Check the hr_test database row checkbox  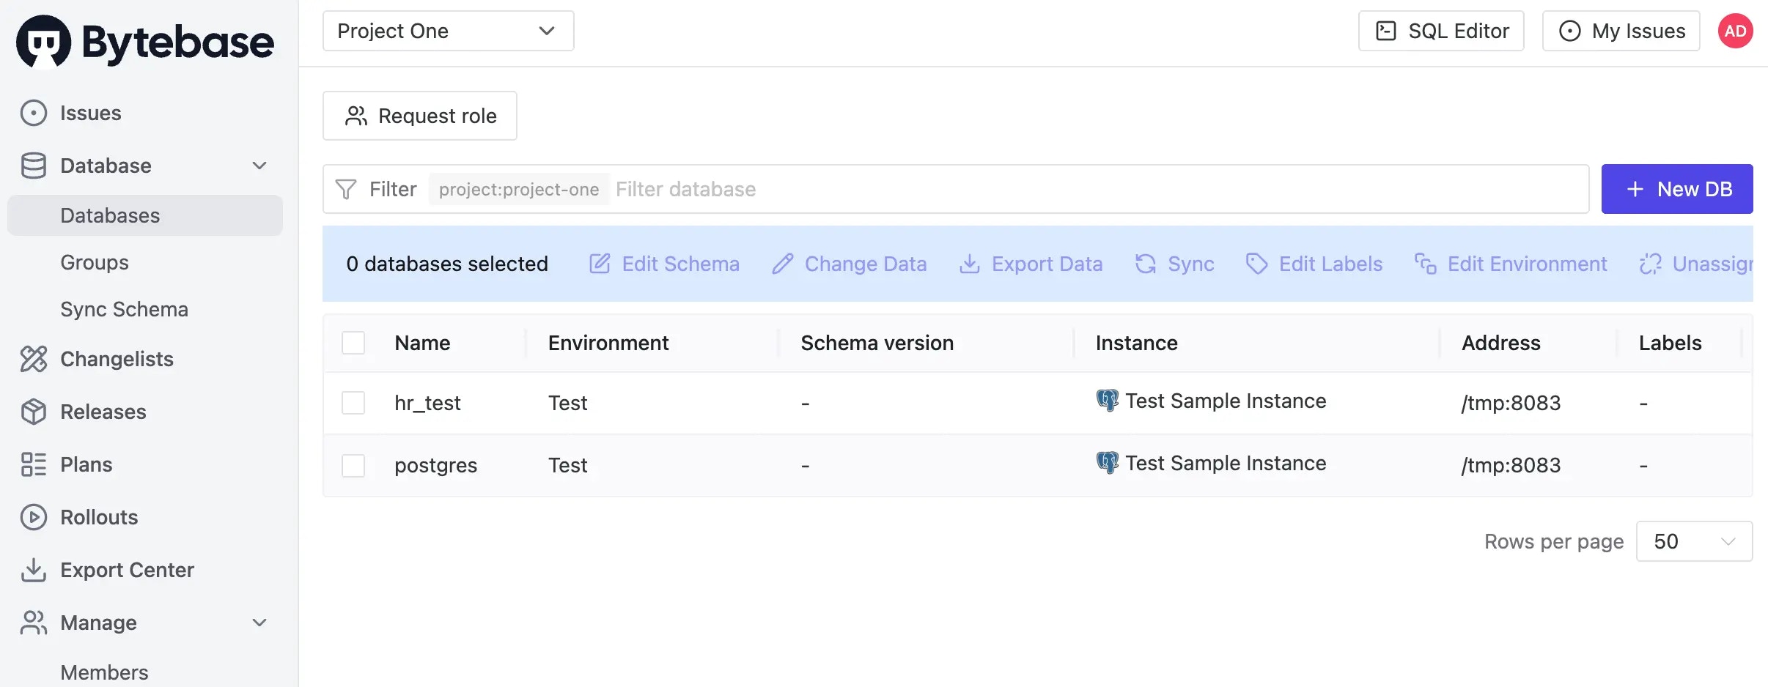point(353,403)
